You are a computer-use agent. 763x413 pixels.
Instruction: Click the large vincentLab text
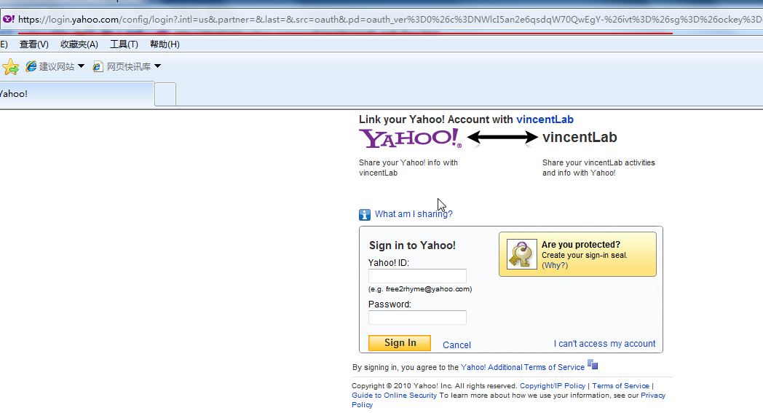[x=580, y=138]
